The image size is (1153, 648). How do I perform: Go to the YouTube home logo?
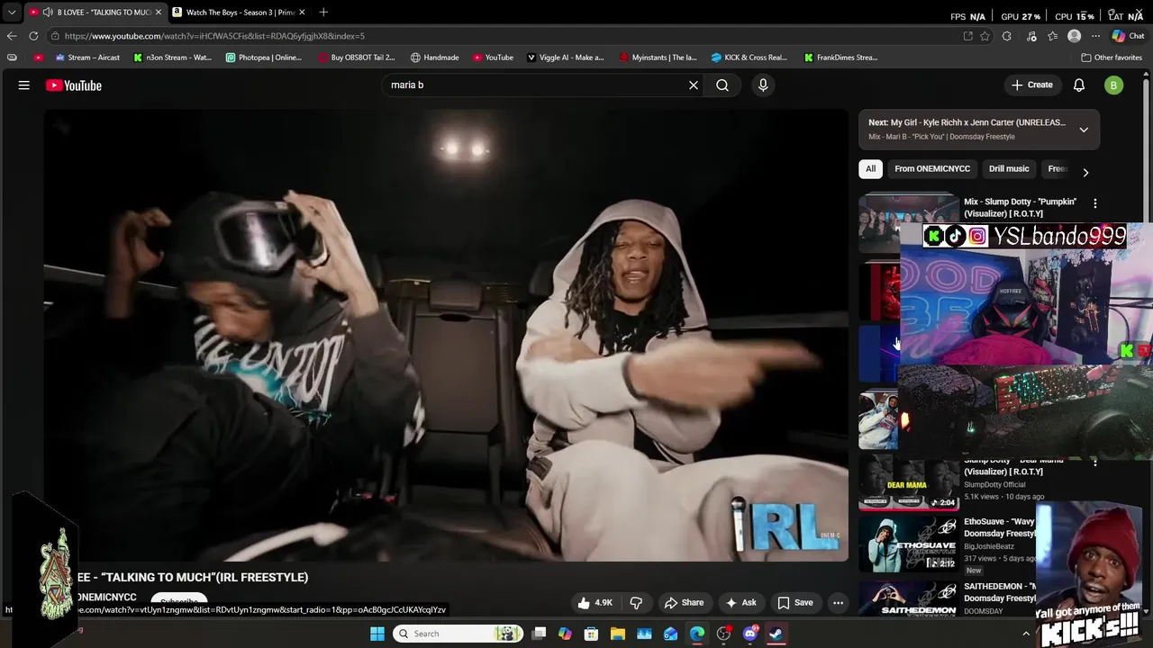coord(74,85)
